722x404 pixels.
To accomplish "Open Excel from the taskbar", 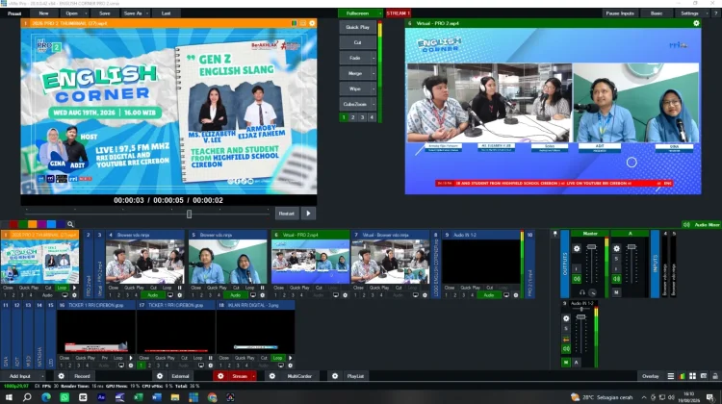I will tap(138, 397).
